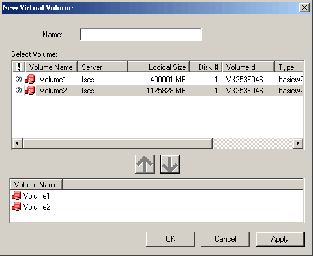Click the 400001 MB logical size cell
Viewport: 313px width, 256px height.
(x=168, y=80)
